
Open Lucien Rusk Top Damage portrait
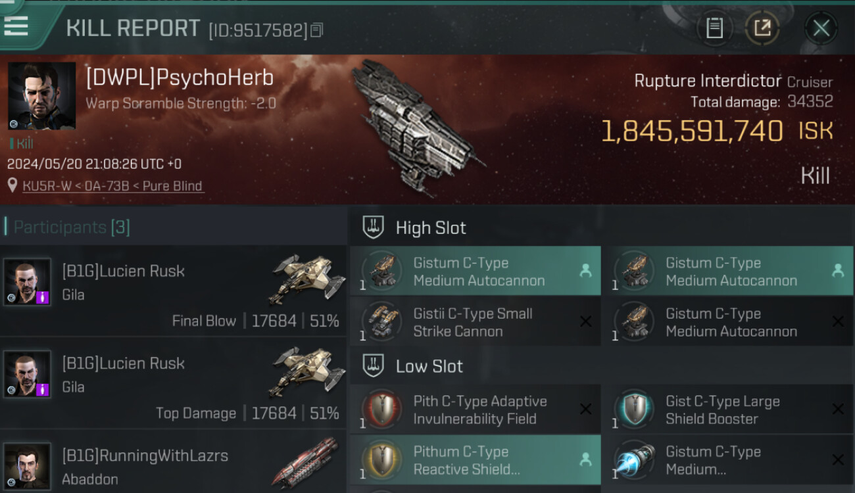point(27,374)
